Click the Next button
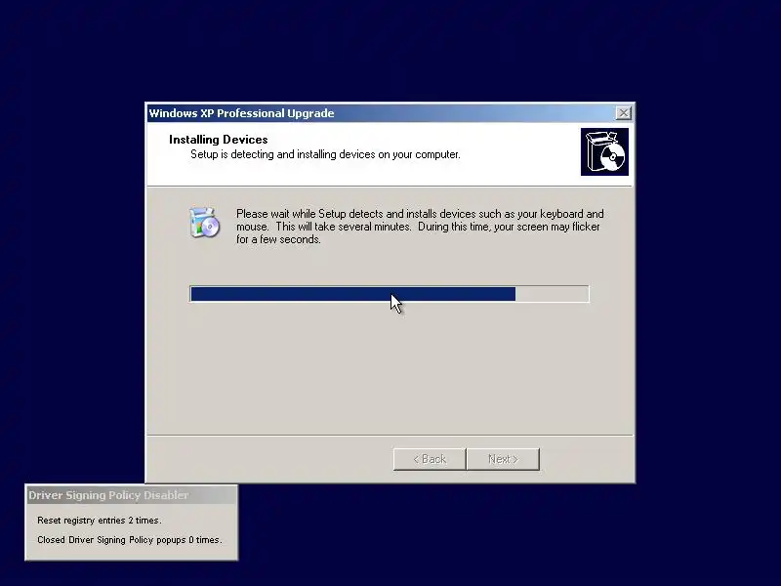The height and width of the screenshot is (586, 781). (x=503, y=459)
